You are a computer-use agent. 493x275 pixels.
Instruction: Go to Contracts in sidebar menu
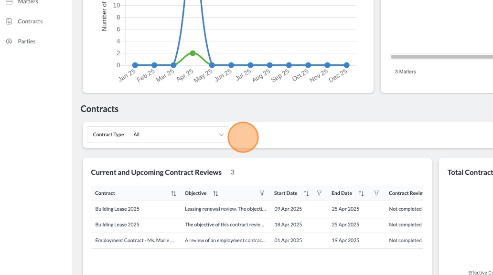pyautogui.click(x=30, y=21)
